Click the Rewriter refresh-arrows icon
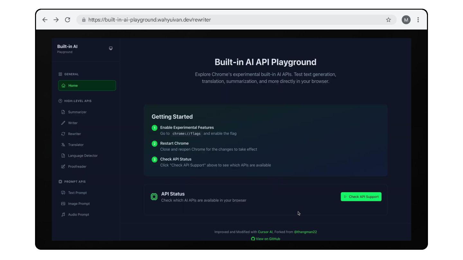The image size is (463, 260). (x=63, y=134)
